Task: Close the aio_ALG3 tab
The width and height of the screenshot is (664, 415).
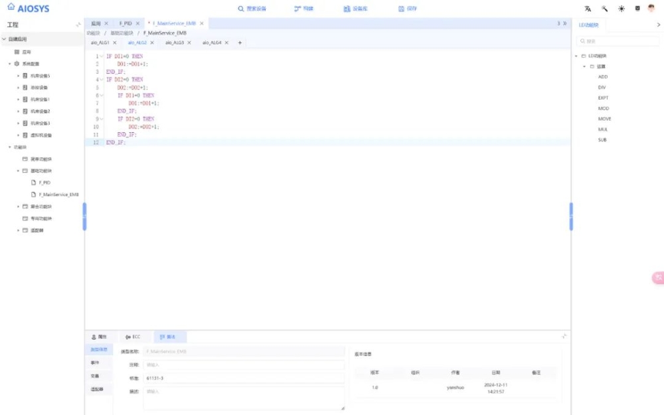Action: click(x=189, y=42)
